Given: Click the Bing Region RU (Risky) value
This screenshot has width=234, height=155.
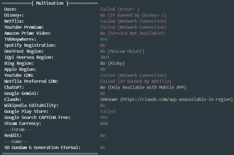Looking at the screenshot, I should 112,63.
